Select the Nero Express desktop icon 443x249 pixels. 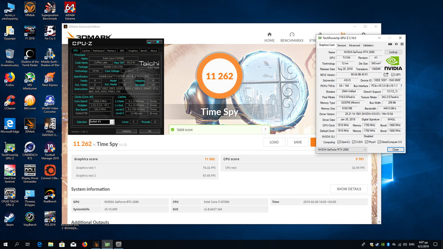coord(50,80)
